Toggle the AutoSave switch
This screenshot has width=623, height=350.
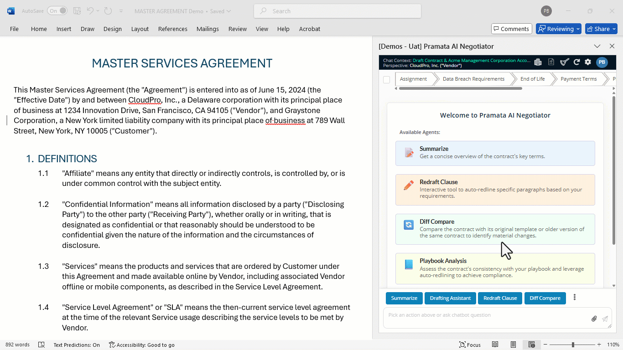coord(57,11)
